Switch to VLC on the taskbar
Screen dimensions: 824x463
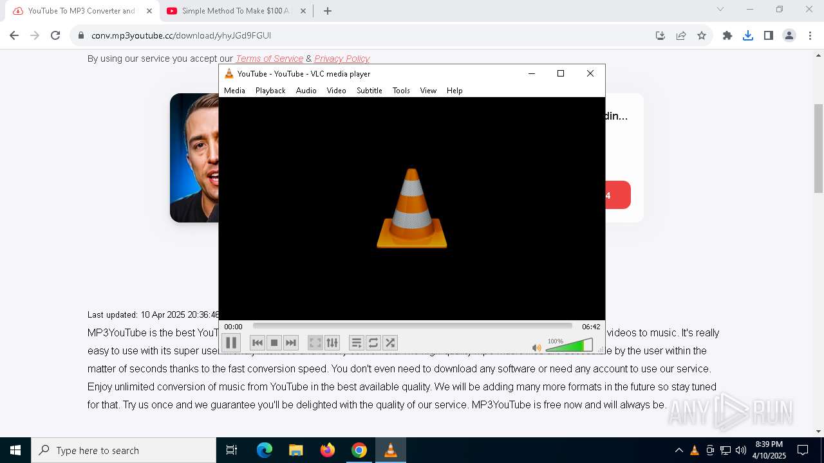click(390, 450)
